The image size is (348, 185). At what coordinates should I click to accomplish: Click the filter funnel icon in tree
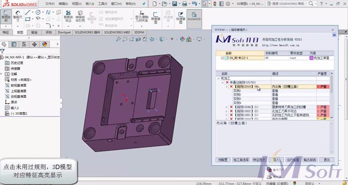coord(2,51)
